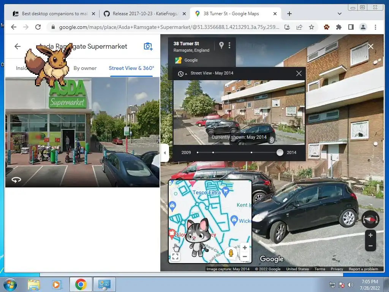Image resolution: width=389 pixels, height=292 pixels.
Task: Close the Street View time travel popup
Action: (x=299, y=73)
